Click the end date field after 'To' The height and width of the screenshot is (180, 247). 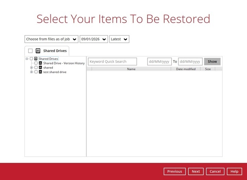point(190,61)
